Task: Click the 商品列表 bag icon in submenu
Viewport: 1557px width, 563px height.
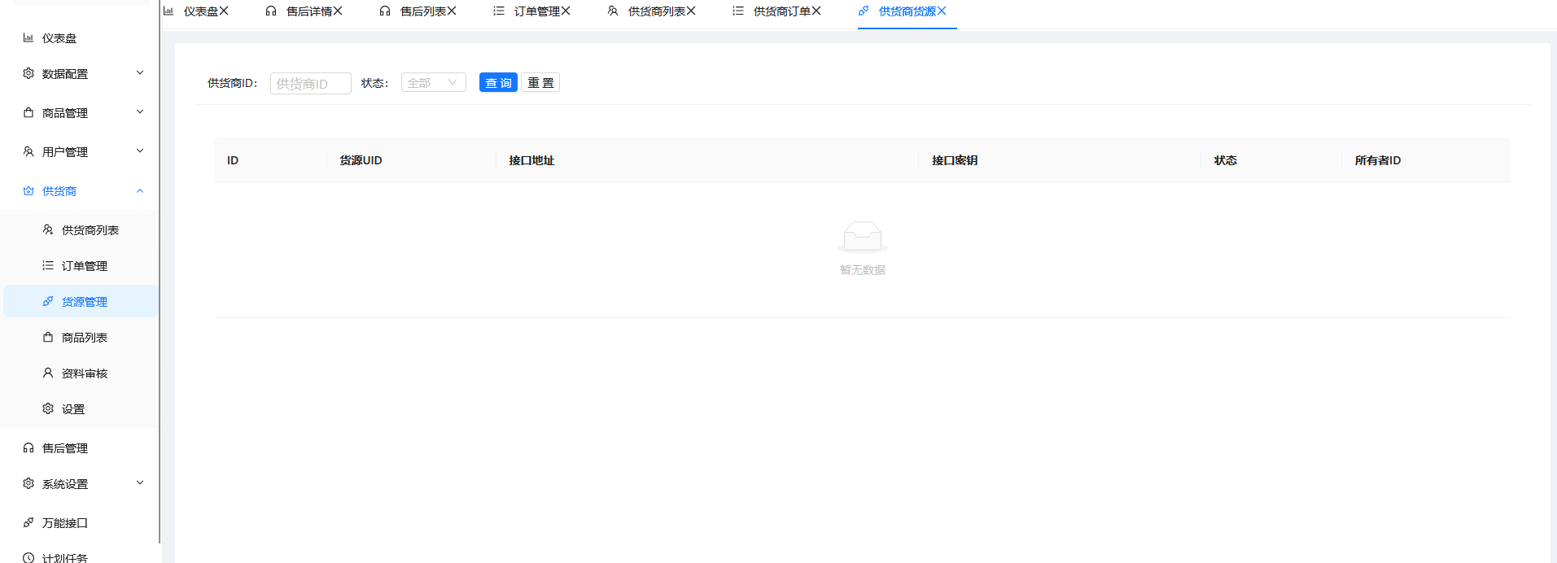Action: [48, 338]
